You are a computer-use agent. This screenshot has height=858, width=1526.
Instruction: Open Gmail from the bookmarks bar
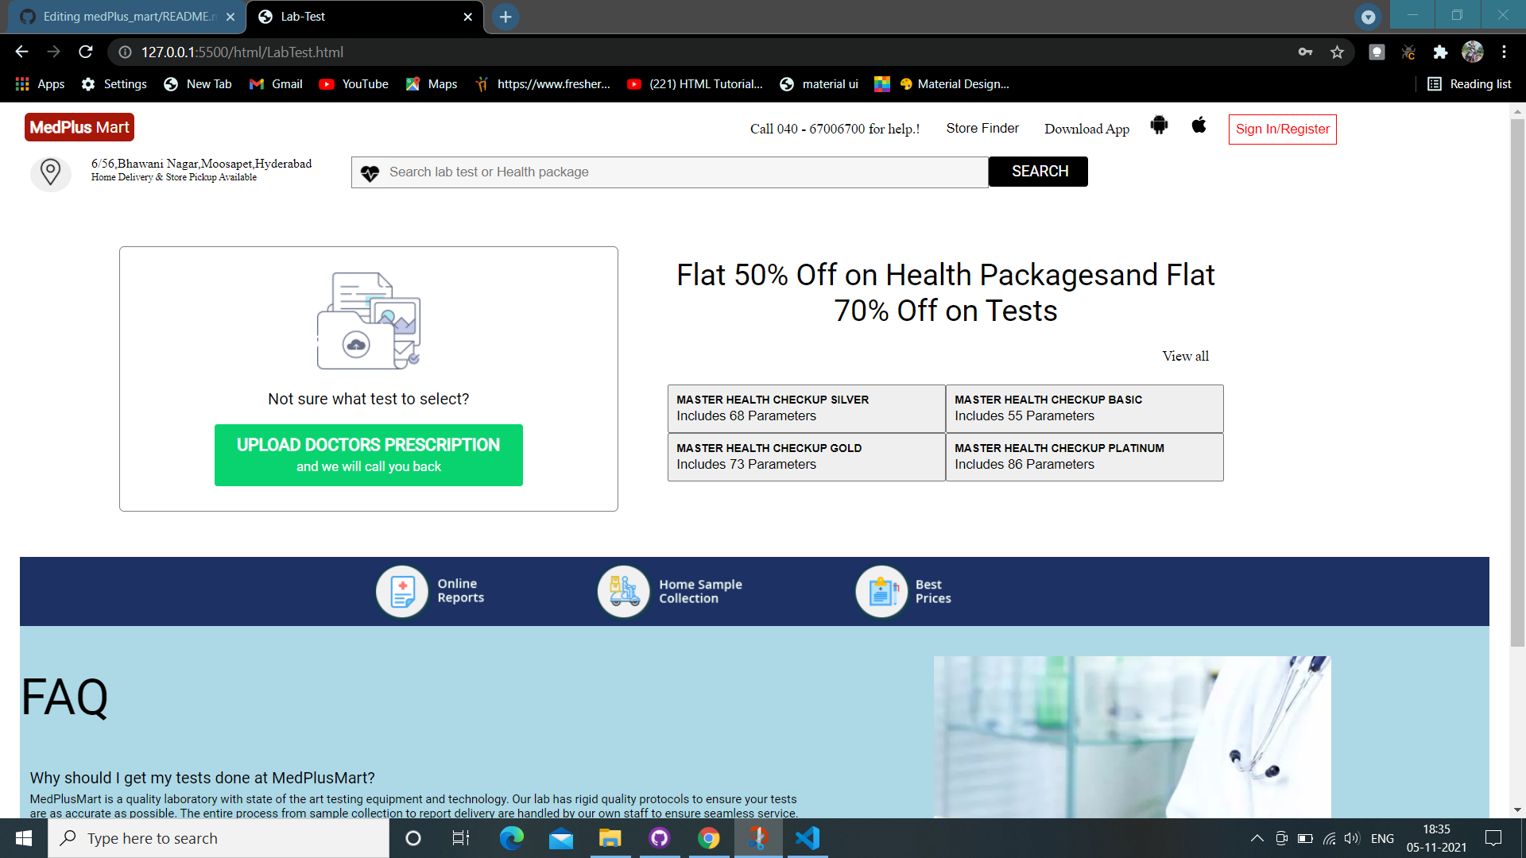[x=275, y=83]
